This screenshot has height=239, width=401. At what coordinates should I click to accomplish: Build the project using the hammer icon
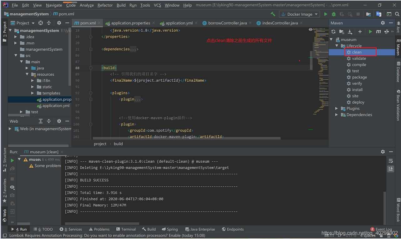[x=273, y=14]
